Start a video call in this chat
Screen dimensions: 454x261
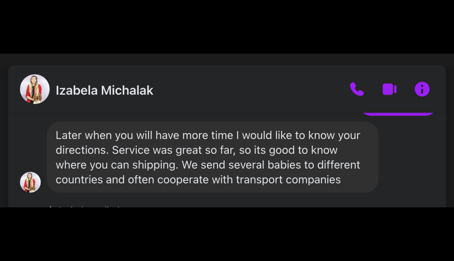coord(389,89)
